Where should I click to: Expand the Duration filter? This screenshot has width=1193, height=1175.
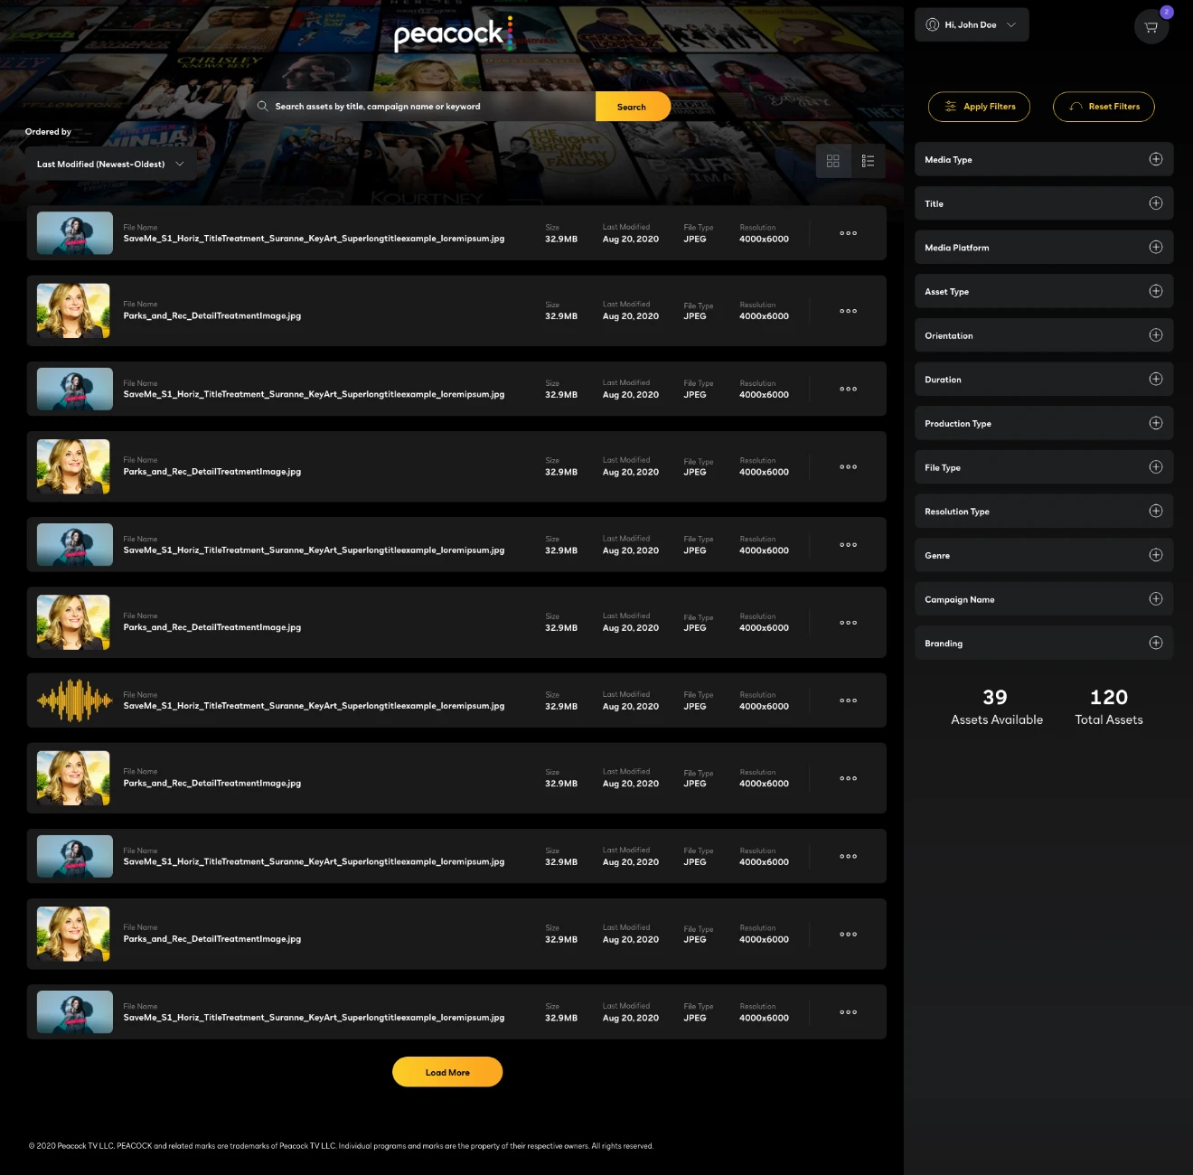1044,380
